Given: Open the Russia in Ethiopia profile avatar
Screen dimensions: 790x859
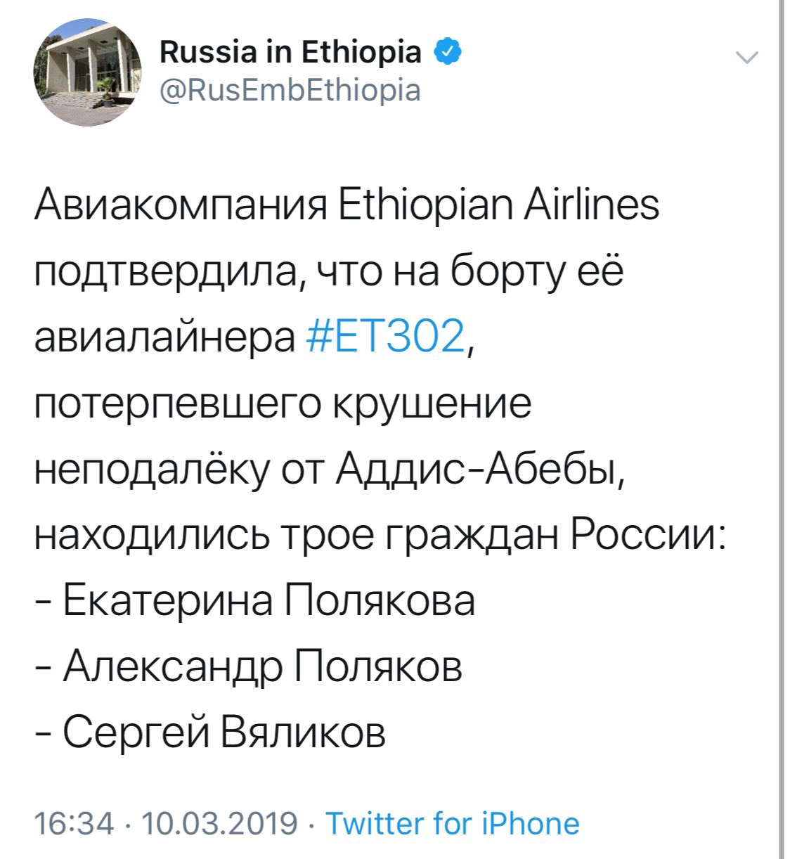Looking at the screenshot, I should coord(87,72).
